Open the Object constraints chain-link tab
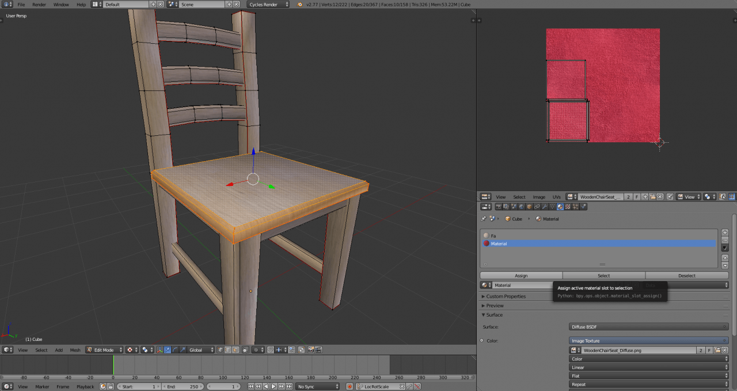The height and width of the screenshot is (391, 737). pyautogui.click(x=537, y=207)
